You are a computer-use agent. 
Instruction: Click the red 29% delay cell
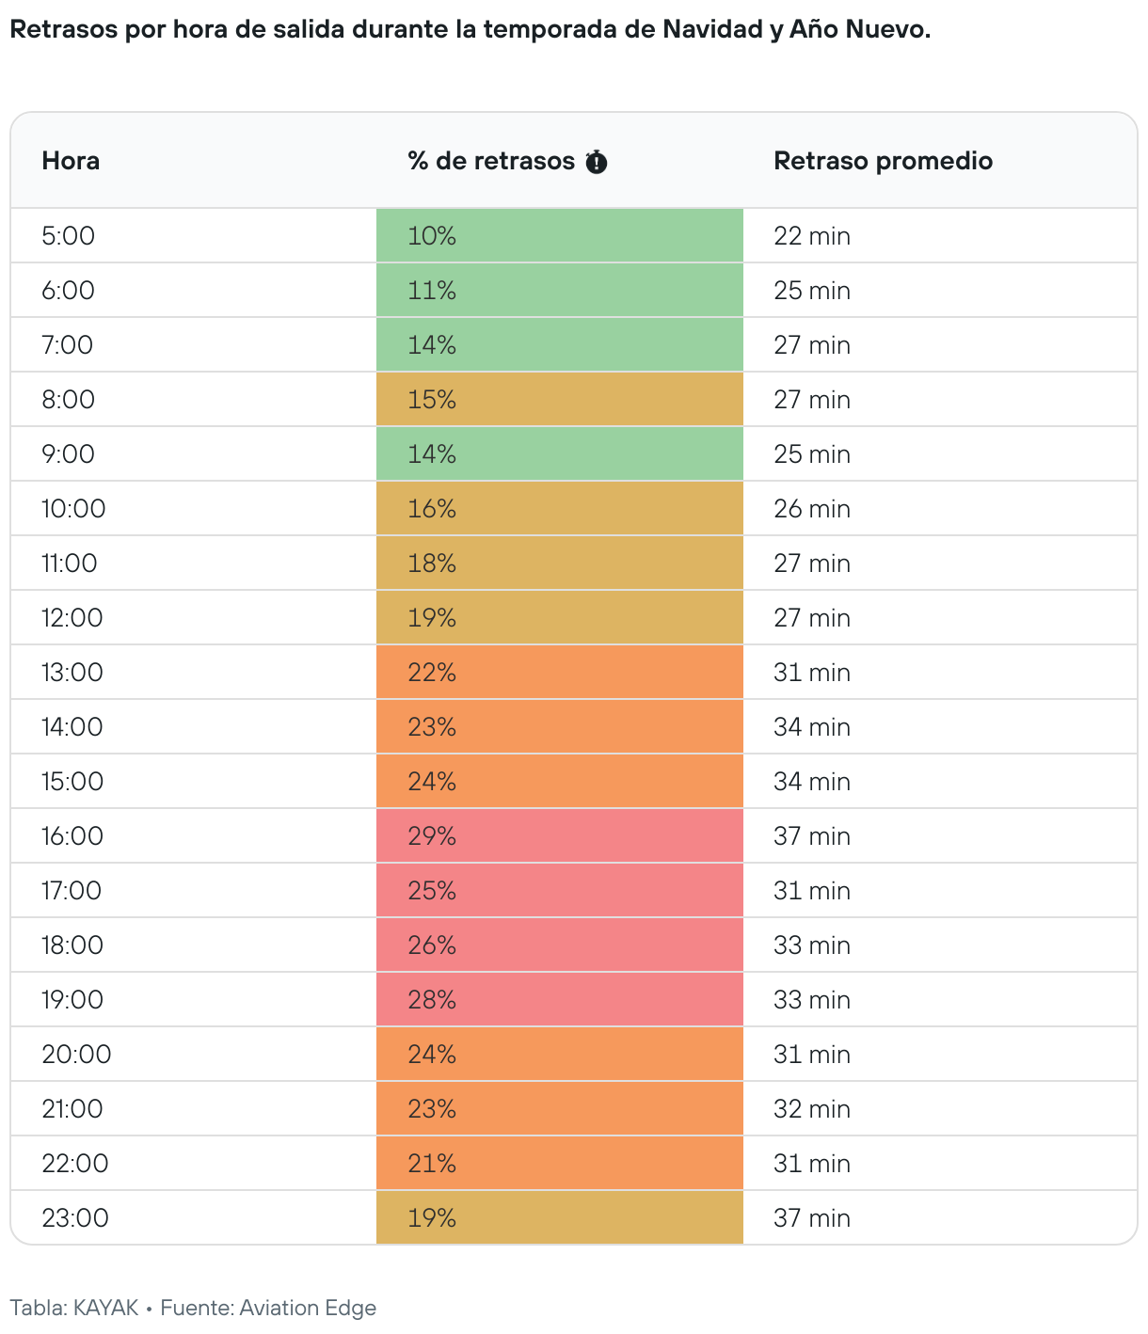559,835
